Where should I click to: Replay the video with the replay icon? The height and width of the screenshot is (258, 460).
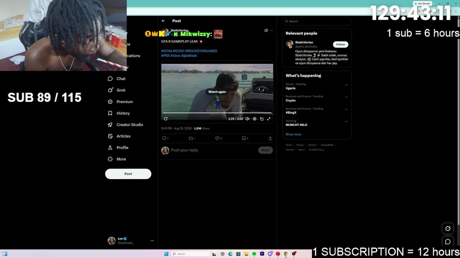click(166, 119)
